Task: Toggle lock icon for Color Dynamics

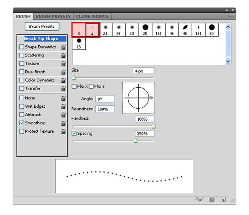Action: click(x=64, y=80)
